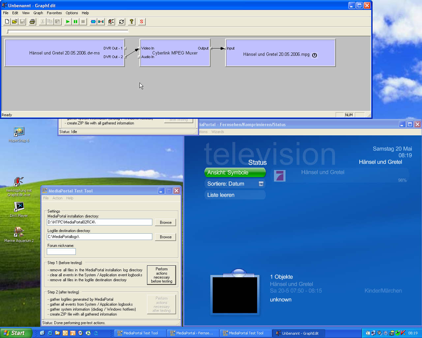Switch to MediaPortal - Fernse... taskbar button
Viewport: 422px width, 338px height.
[x=193, y=333]
